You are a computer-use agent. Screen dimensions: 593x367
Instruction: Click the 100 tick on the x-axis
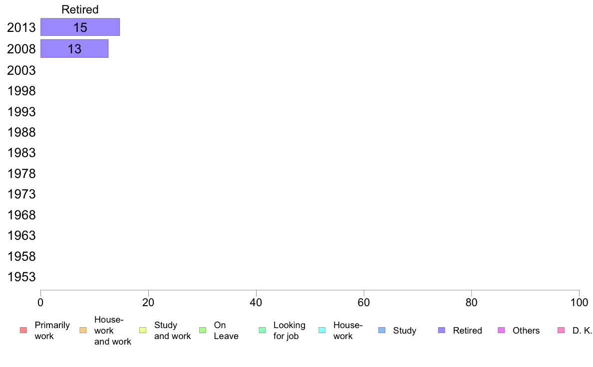[579, 302]
